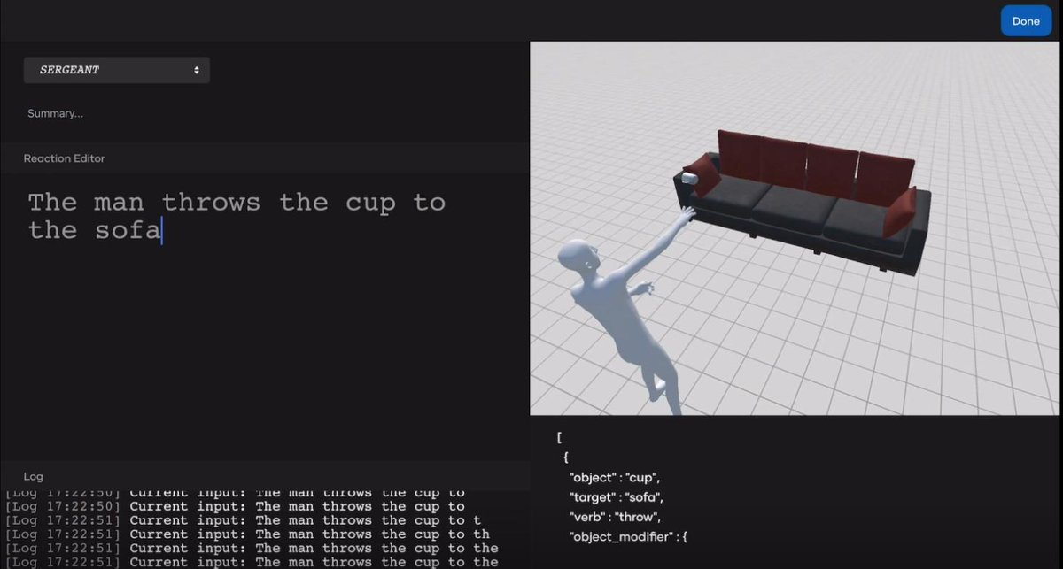The width and height of the screenshot is (1063, 569).
Task: Open the SERGEANT character dropdown
Action: click(x=117, y=70)
